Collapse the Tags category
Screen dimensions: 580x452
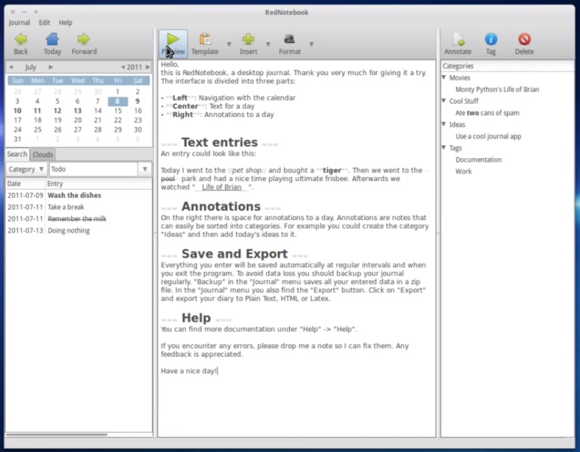point(445,148)
